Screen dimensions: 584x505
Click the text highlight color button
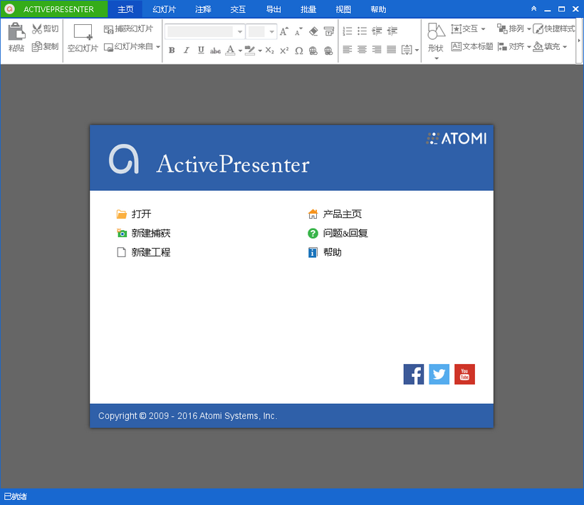pos(250,50)
